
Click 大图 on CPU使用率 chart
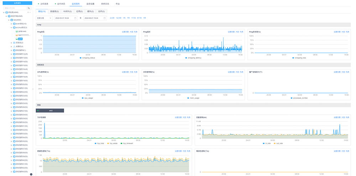pyautogui.click(x=131, y=72)
